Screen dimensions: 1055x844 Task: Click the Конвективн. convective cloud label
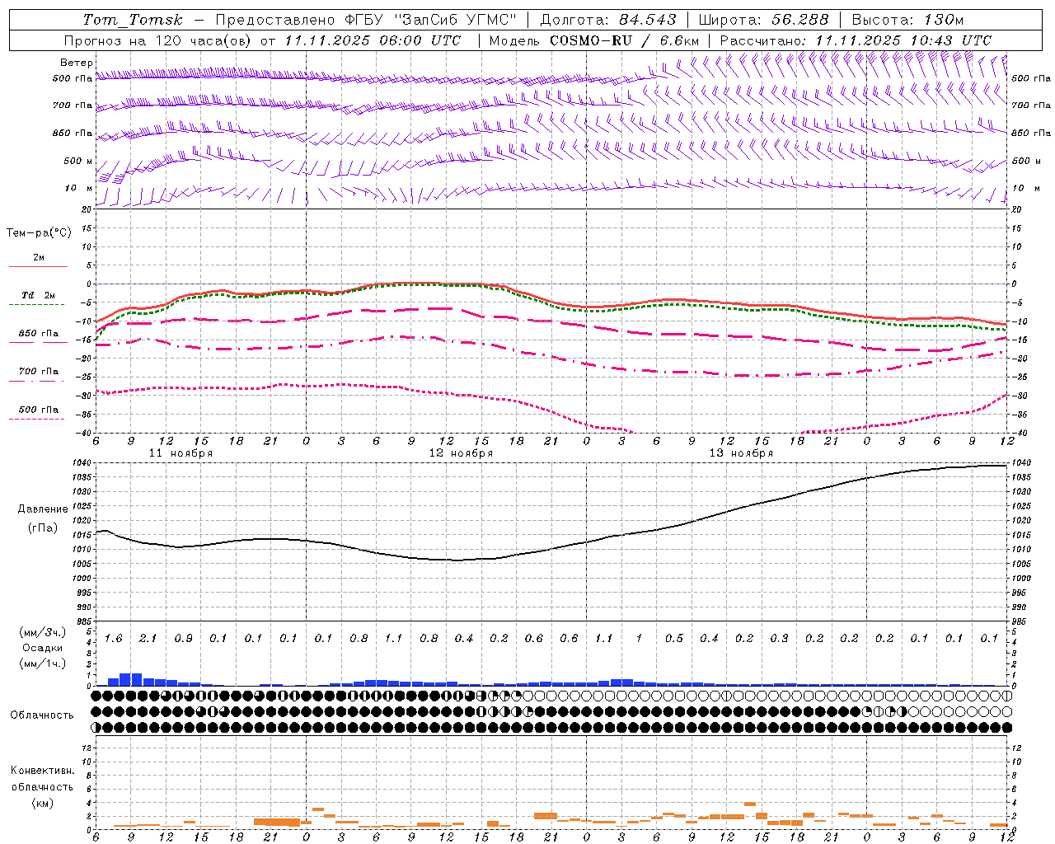click(42, 771)
